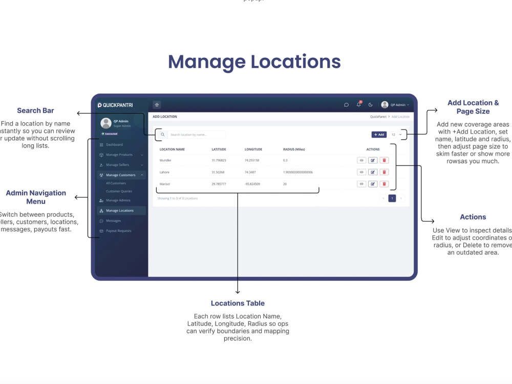Open All Customers submenu item
The width and height of the screenshot is (512, 384).
coord(116,183)
